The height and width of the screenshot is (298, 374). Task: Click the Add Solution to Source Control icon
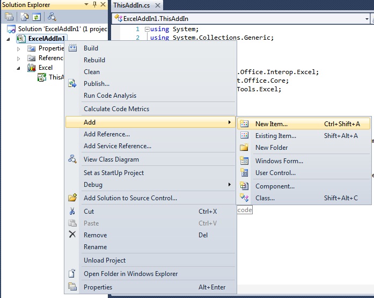point(72,198)
